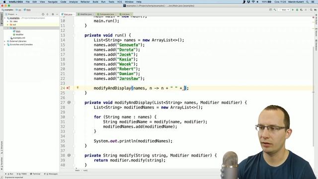Expand the out folder arrow
Image resolution: width=318 pixels, height=179 pixels.
click(8, 24)
